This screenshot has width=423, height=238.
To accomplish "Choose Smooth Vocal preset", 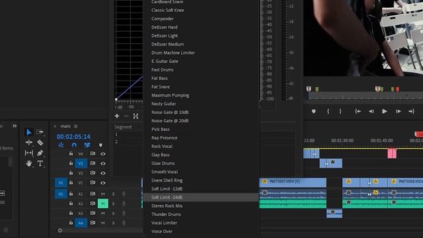I will coord(165,172).
